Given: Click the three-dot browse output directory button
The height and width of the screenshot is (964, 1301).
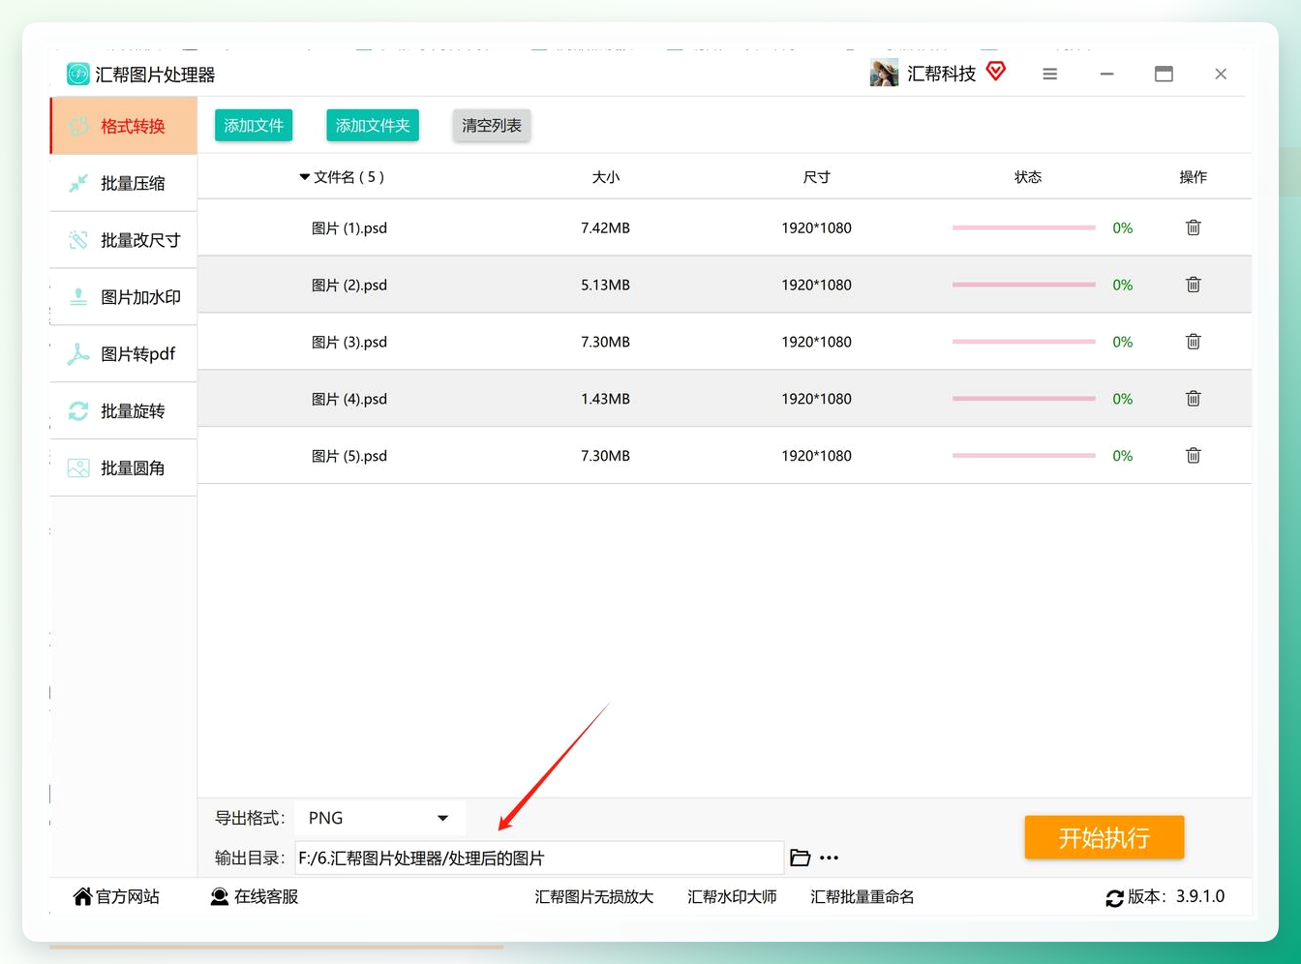Looking at the screenshot, I should tap(830, 858).
